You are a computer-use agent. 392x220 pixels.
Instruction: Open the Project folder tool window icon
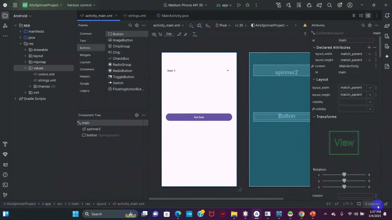coord(5,16)
